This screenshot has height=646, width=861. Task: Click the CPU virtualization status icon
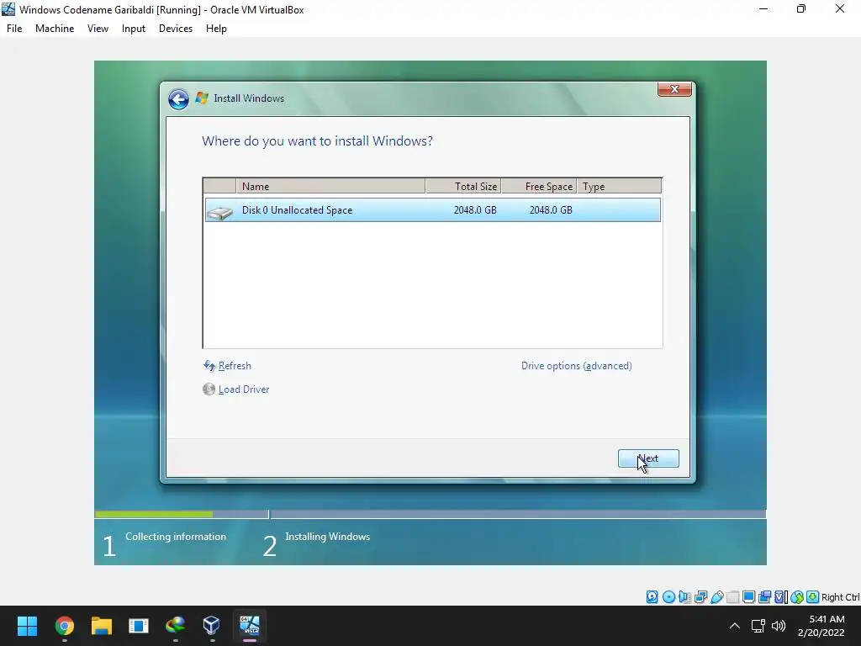point(780,597)
